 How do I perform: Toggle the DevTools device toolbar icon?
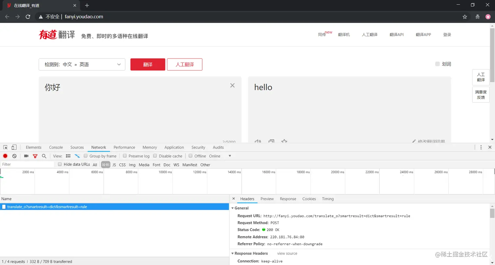tap(14, 147)
